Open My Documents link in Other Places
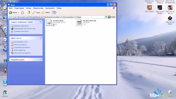Screen dimensions: 176x99 20,45
